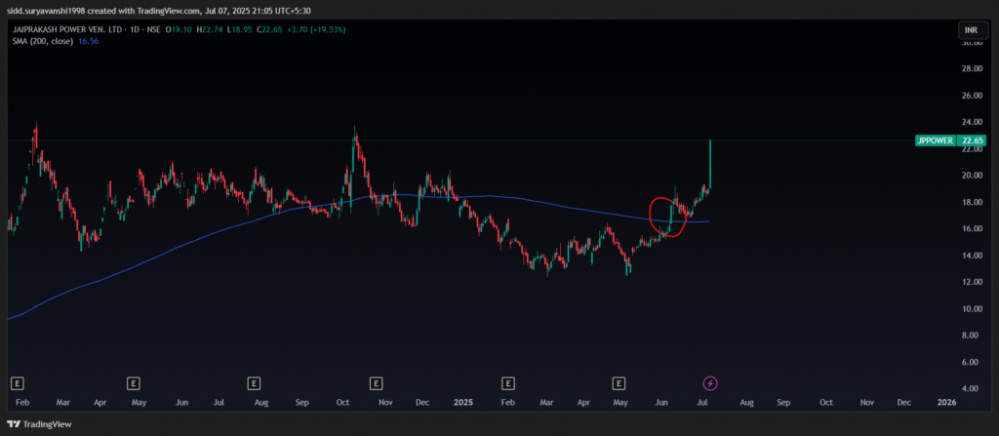This screenshot has width=999, height=436.
Task: Open earnings marker above the leftmost Feb label
Action: click(x=19, y=383)
